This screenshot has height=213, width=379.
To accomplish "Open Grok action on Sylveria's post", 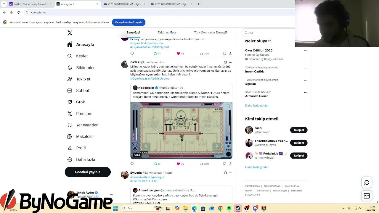I will pyautogui.click(x=225, y=173).
